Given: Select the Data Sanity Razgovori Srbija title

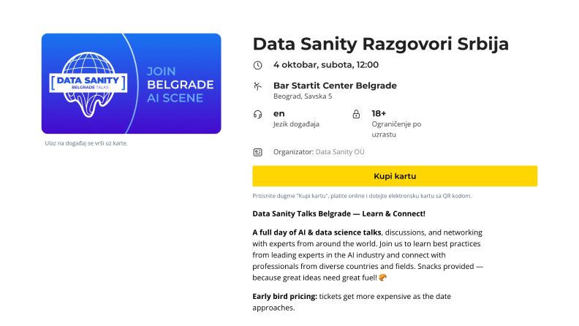Looking at the screenshot, I should point(380,43).
